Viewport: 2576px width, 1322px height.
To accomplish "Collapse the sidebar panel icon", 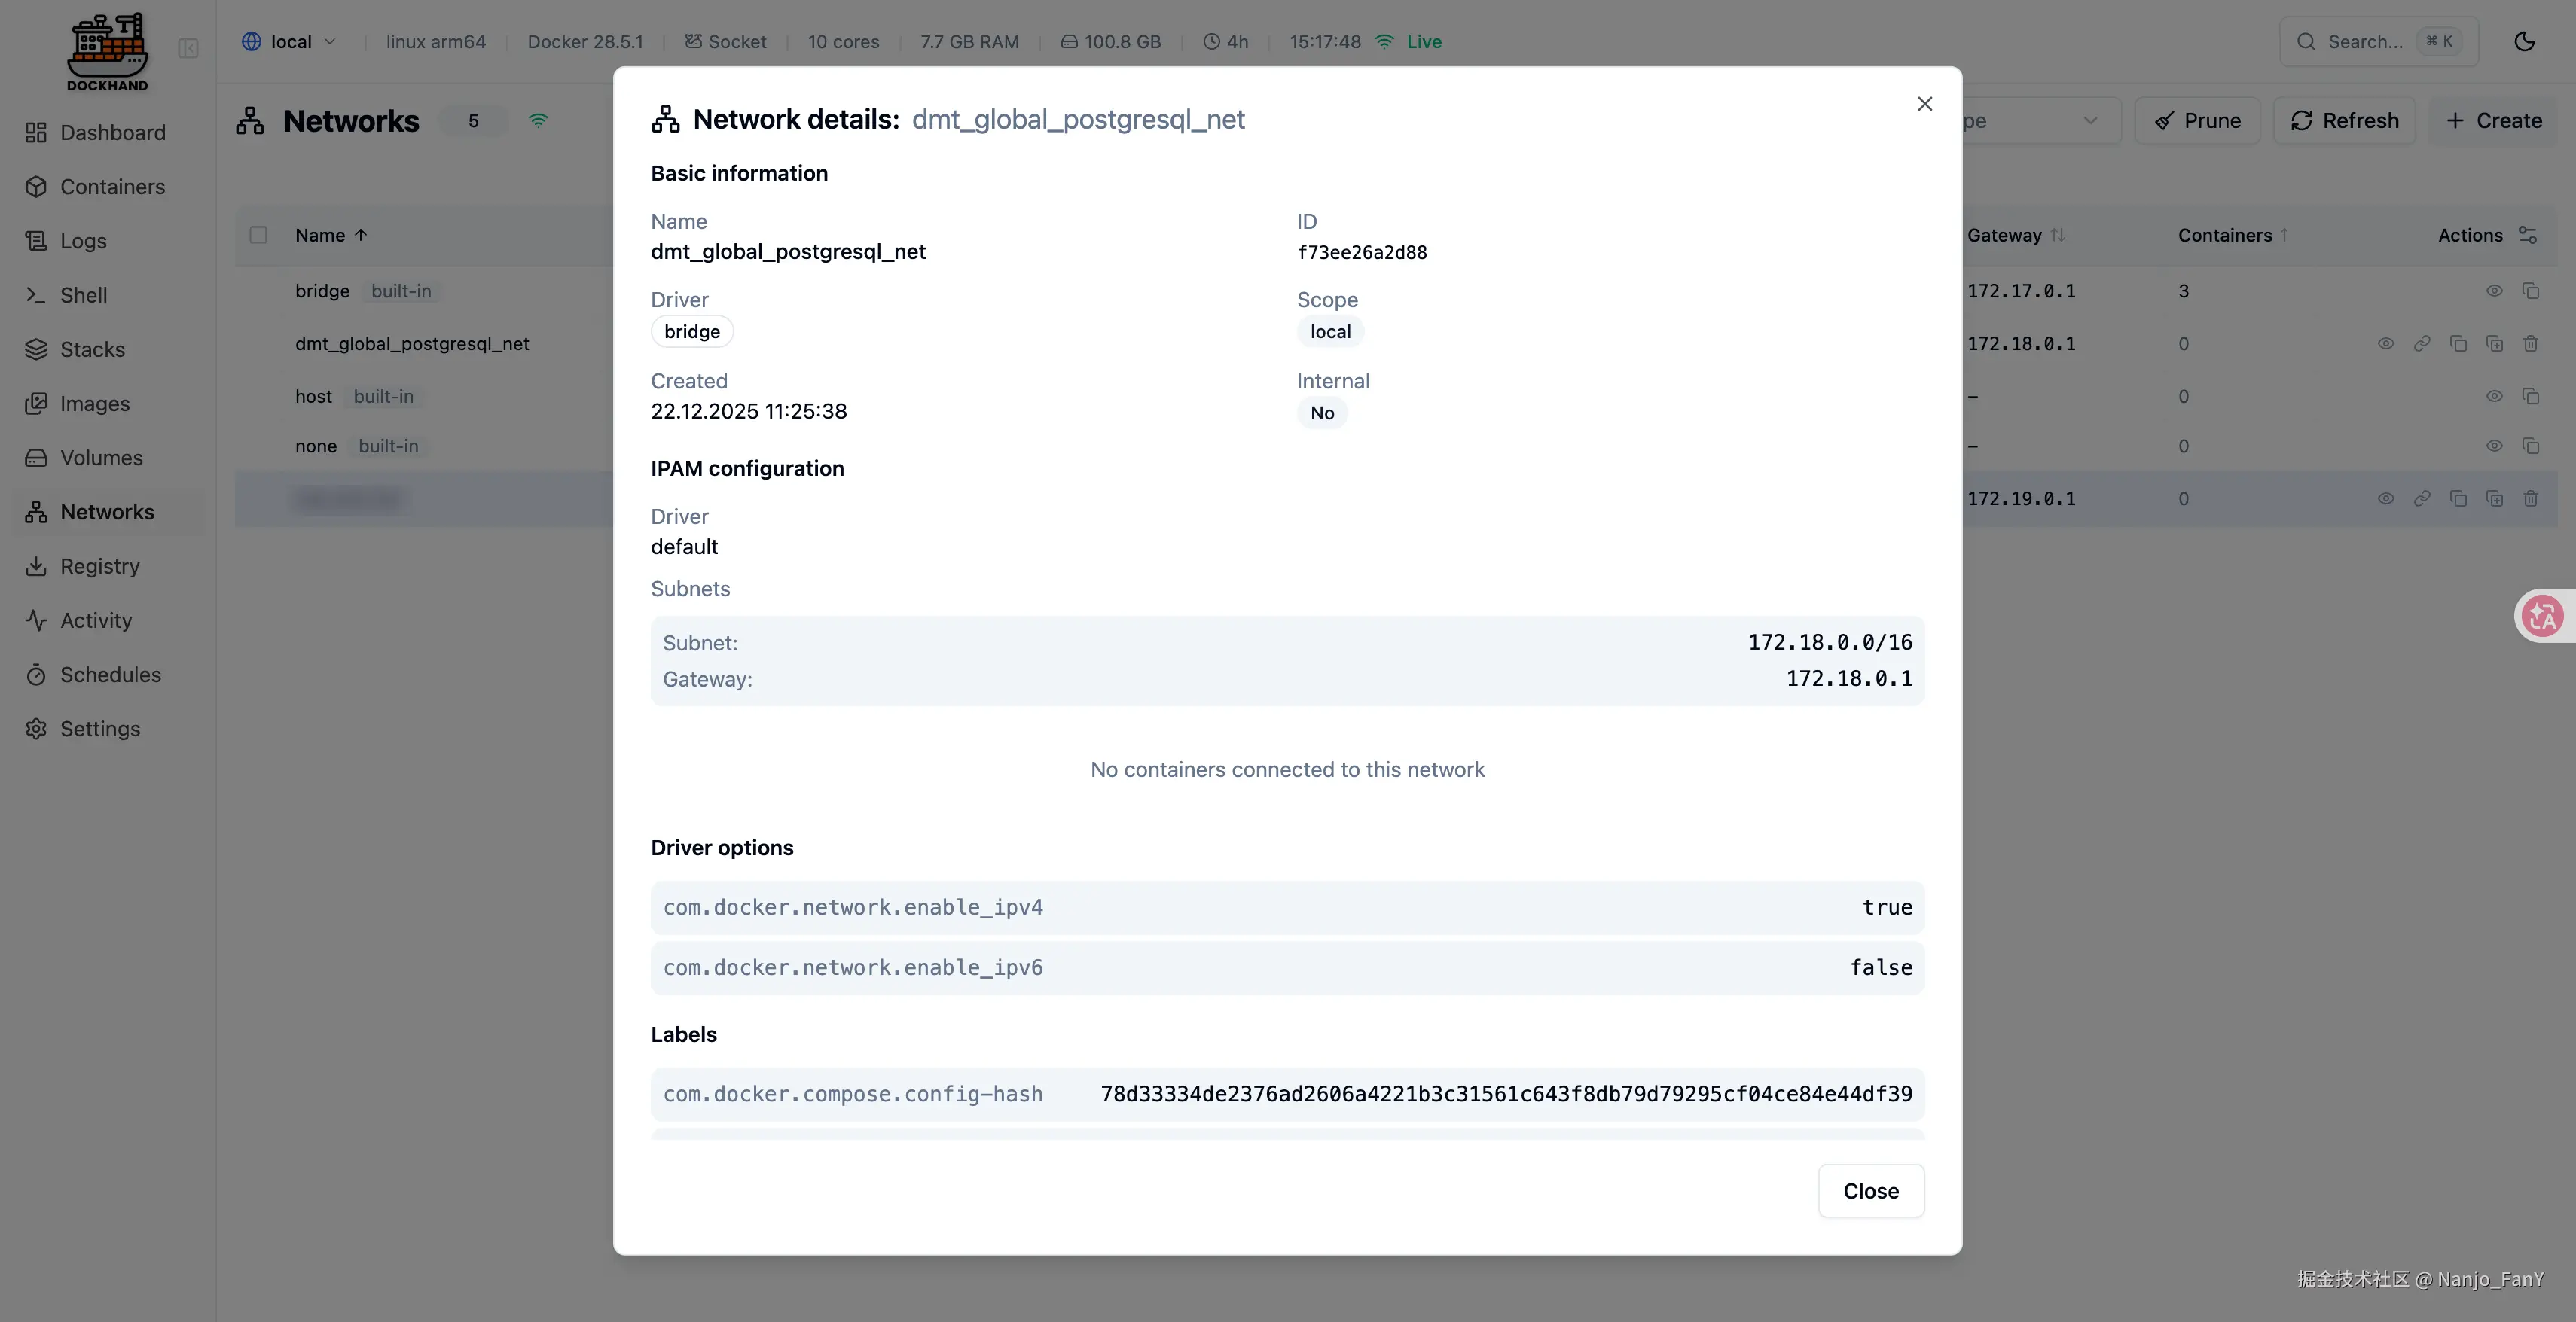I will pyautogui.click(x=188, y=48).
